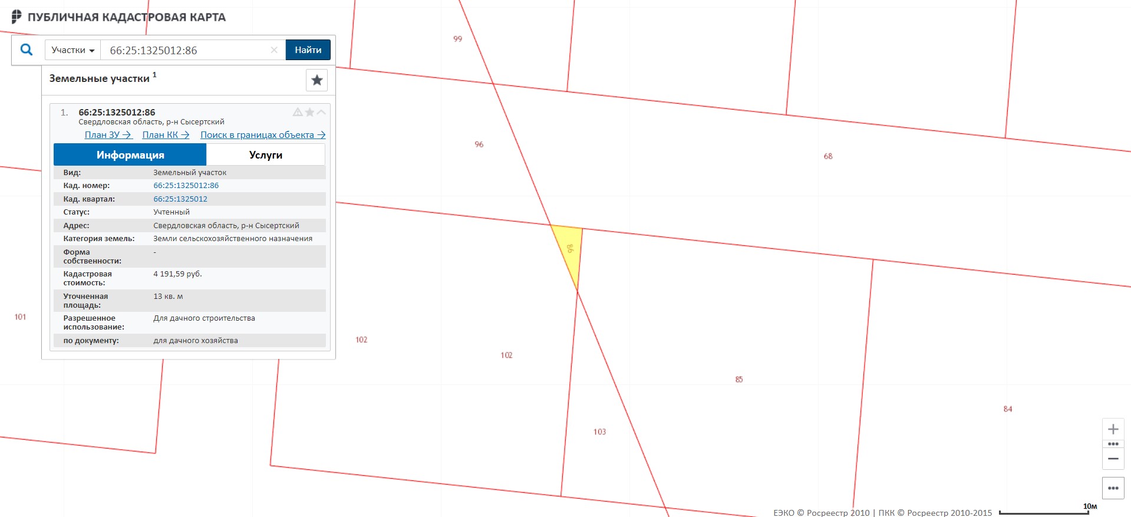This screenshot has width=1131, height=517.
Task: Collapse the result card using the chevron
Action: click(x=321, y=112)
